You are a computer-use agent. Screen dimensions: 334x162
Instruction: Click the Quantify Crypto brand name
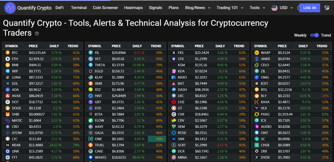point(34,8)
